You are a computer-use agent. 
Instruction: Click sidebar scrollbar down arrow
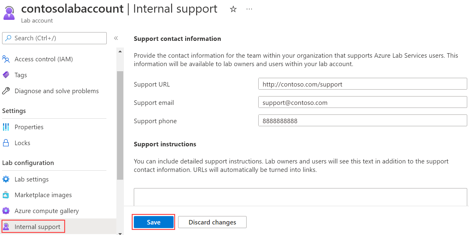[120, 233]
